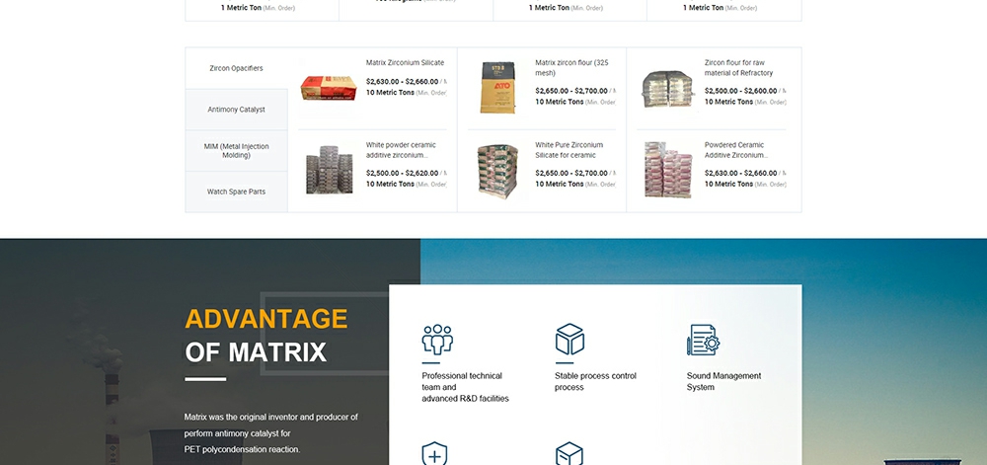The width and height of the screenshot is (987, 465).
Task: Click the 'Matrix was the original inventor' paragraph
Action: [271, 432]
